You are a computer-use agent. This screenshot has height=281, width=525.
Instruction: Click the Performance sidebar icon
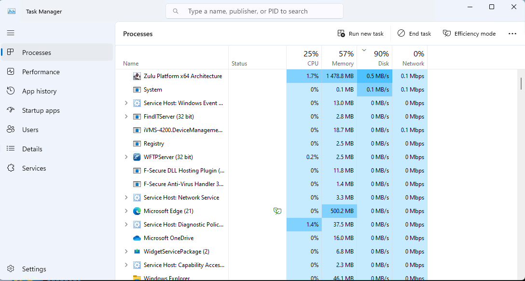[x=11, y=72]
